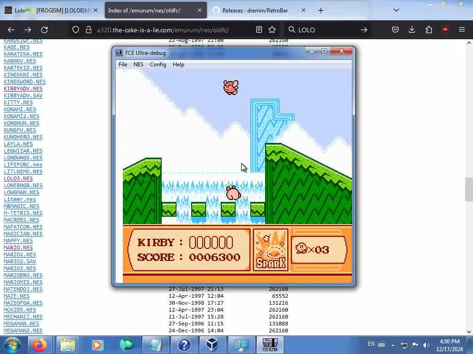Viewport: 473px width, 354px height.
Task: Close the Lolo FROGISM tab
Action: coord(96,10)
